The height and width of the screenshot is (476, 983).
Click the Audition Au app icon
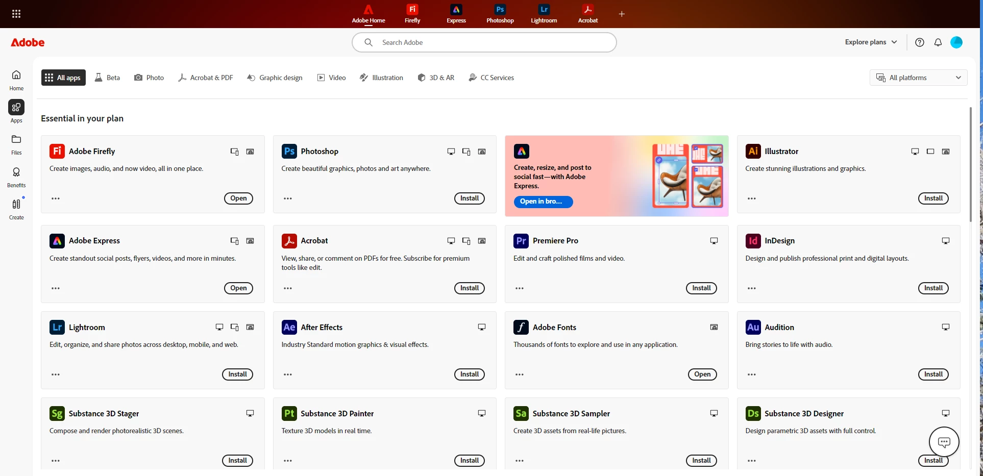(753, 327)
